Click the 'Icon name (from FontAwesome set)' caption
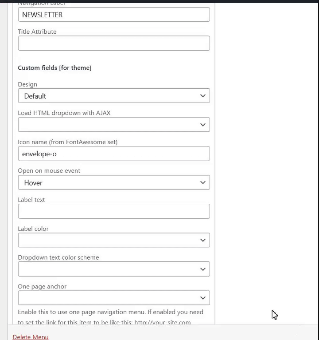Screen dimensions: 319x340 tap(67, 142)
